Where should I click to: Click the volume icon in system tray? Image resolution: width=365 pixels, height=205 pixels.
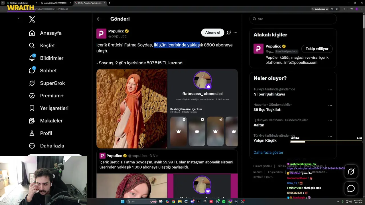point(350,202)
